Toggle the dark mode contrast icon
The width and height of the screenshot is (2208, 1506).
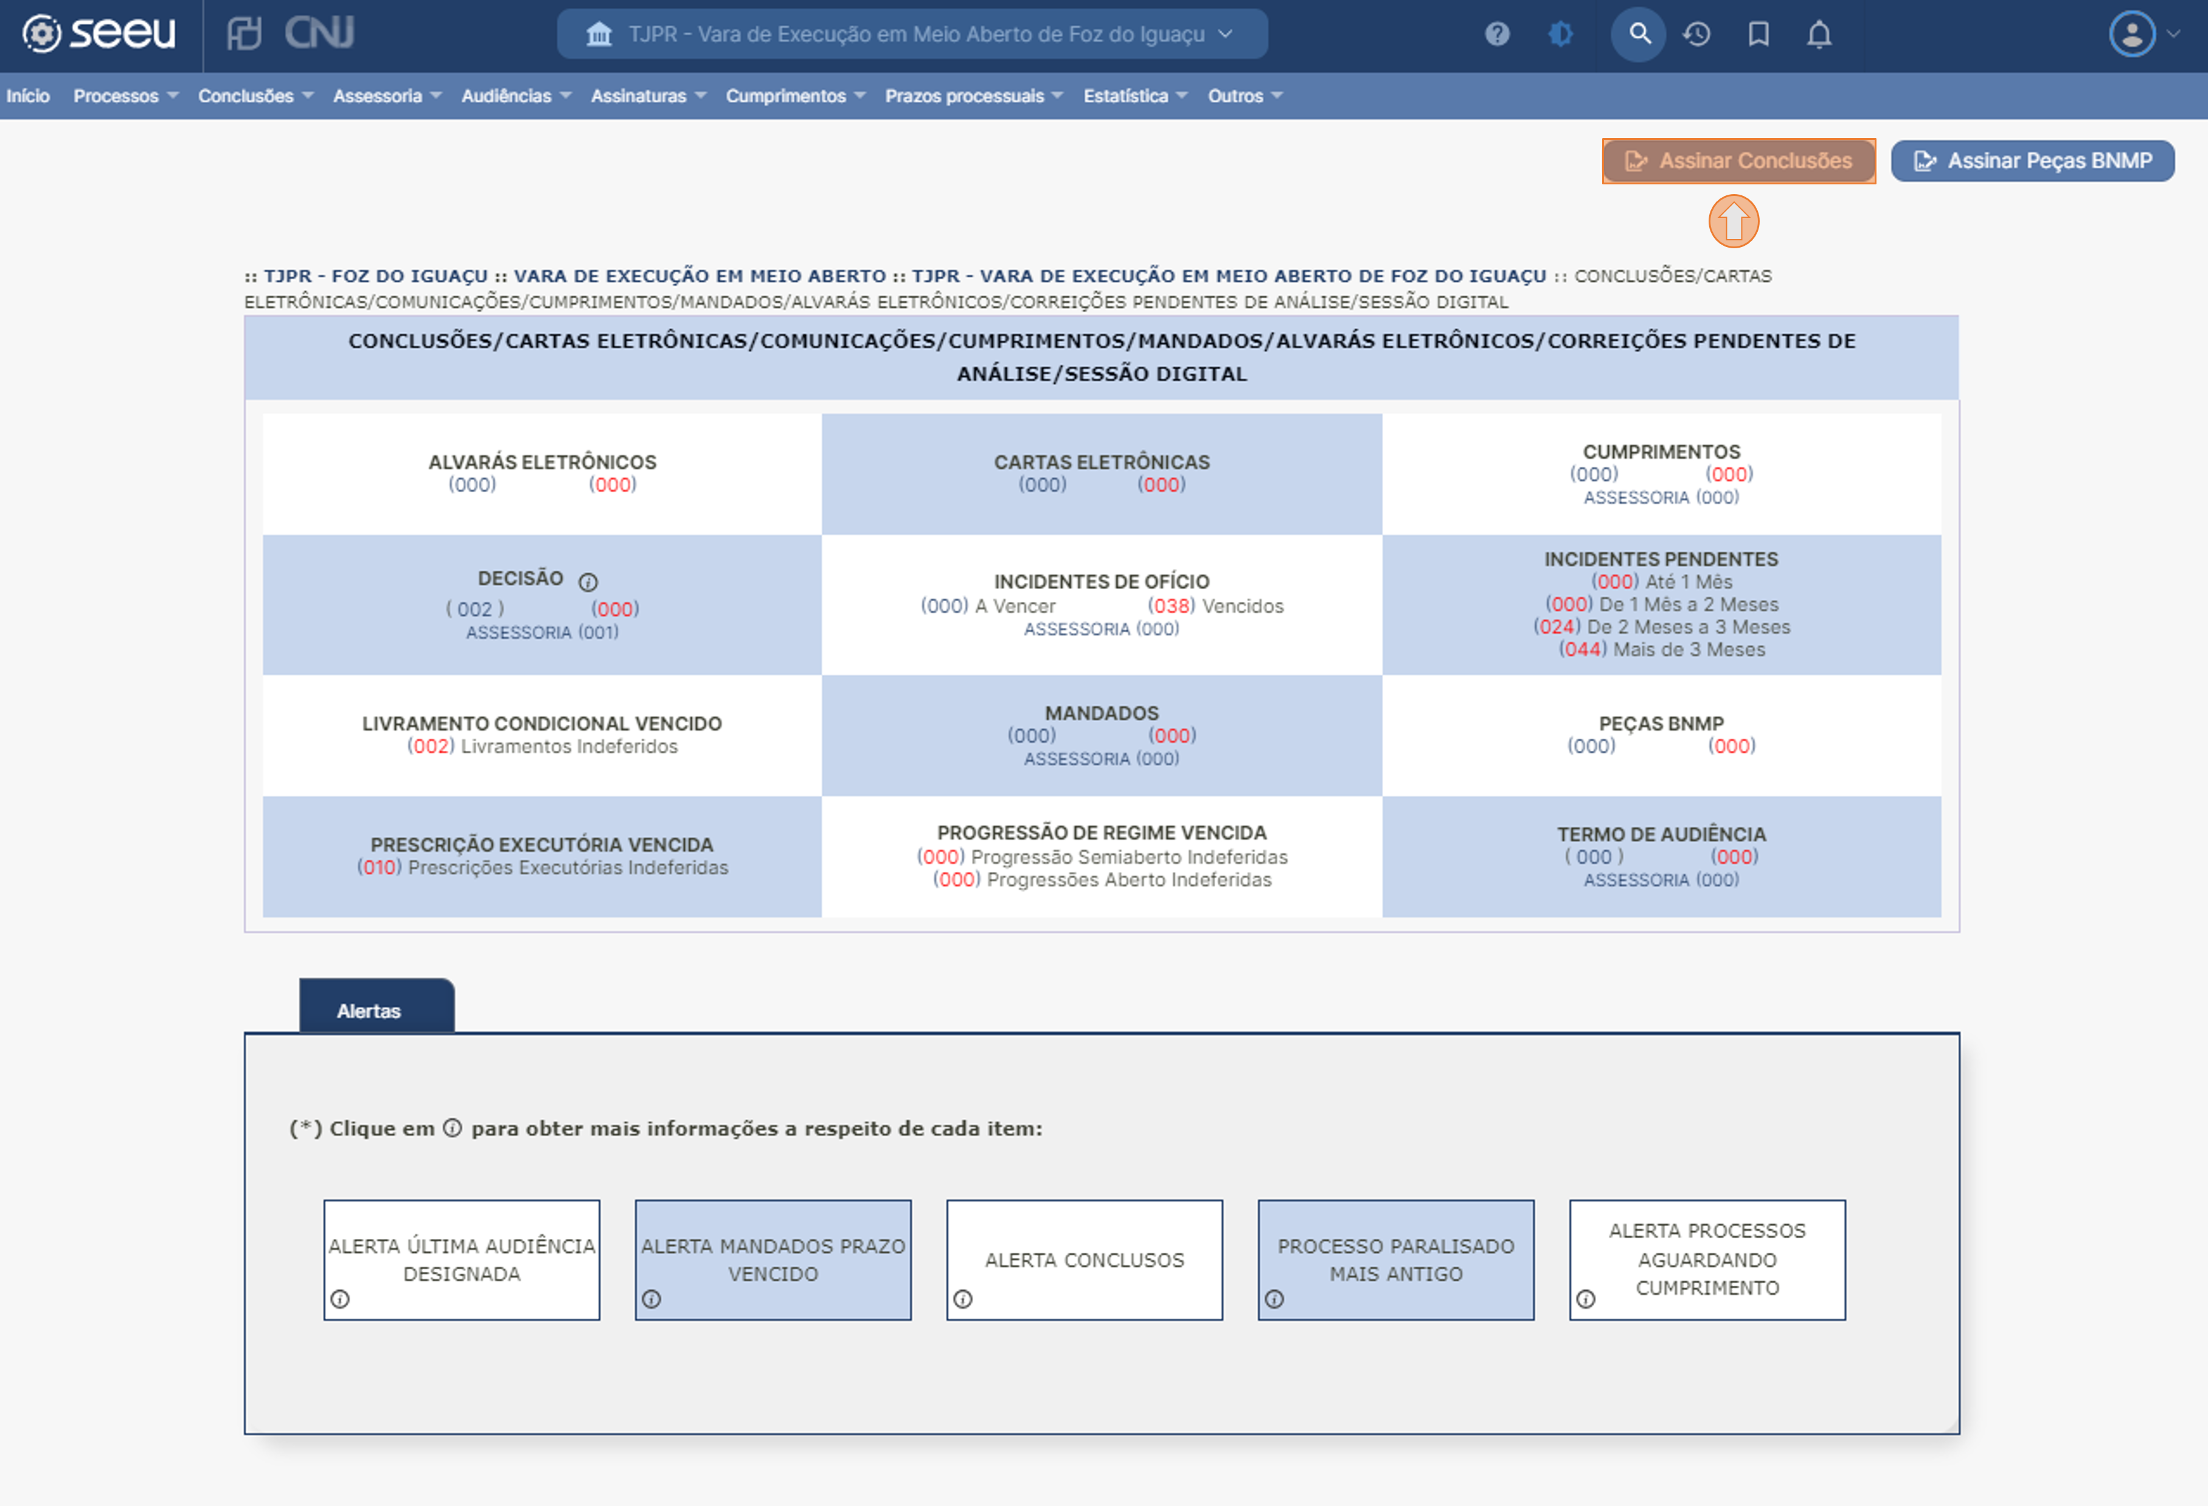[x=1561, y=34]
